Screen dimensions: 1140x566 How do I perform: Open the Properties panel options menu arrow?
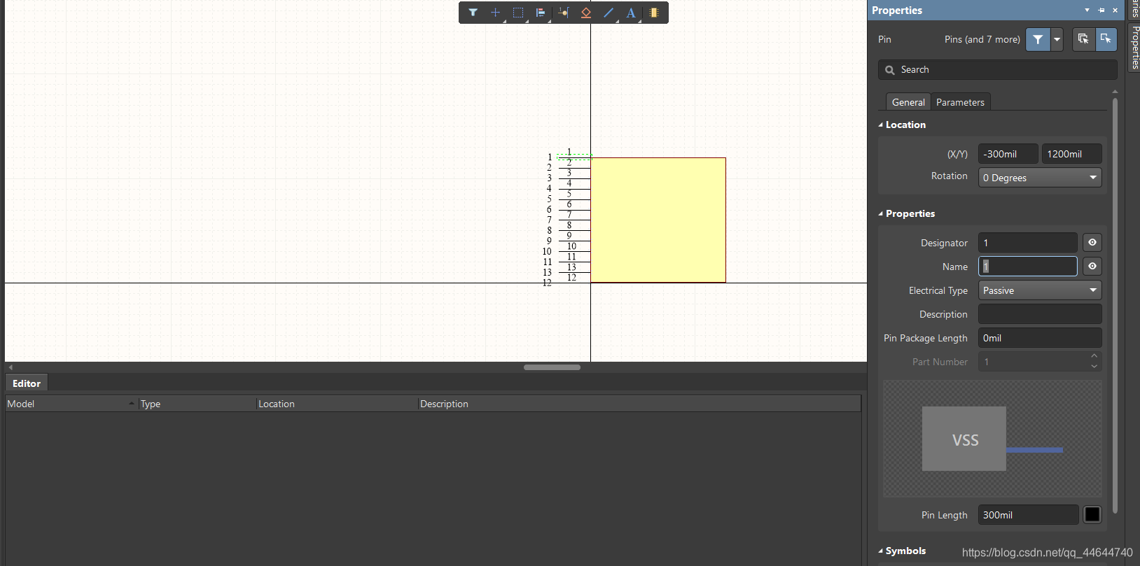[1087, 10]
